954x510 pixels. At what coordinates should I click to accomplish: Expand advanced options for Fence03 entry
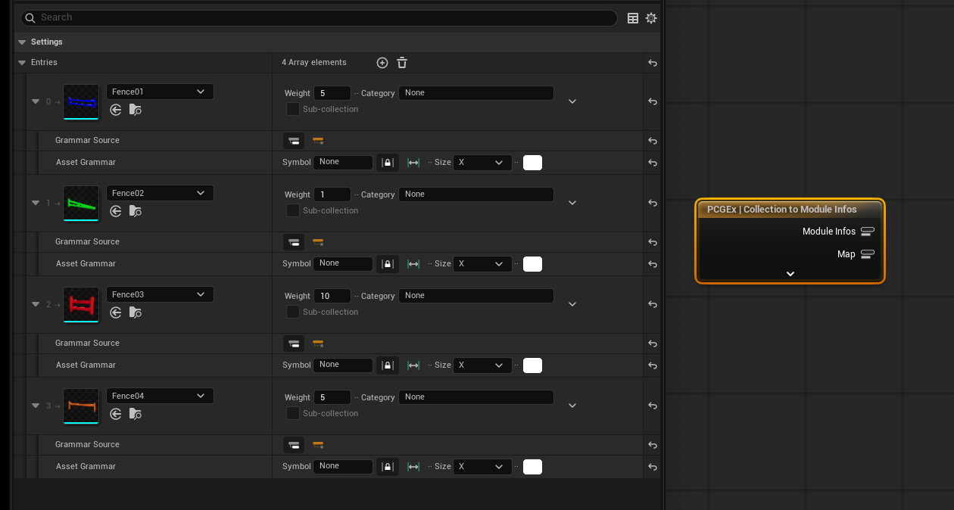coord(572,304)
